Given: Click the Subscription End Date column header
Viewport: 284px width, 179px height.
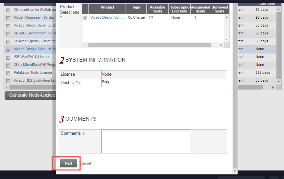Looking at the screenshot, I should pyautogui.click(x=180, y=9).
